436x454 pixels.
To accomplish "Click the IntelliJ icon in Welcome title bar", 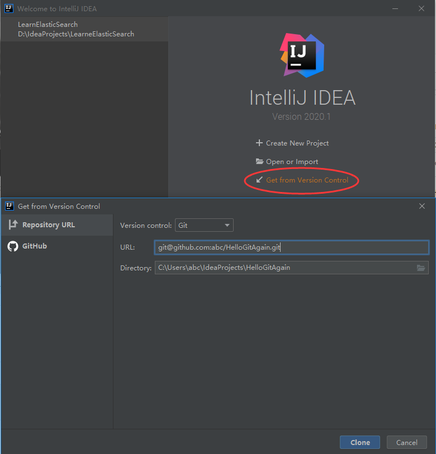I will coord(9,9).
